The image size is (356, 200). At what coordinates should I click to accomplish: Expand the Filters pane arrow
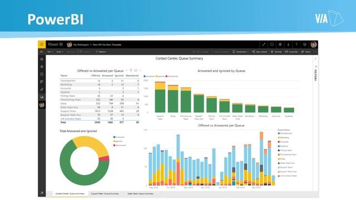pyautogui.click(x=315, y=59)
